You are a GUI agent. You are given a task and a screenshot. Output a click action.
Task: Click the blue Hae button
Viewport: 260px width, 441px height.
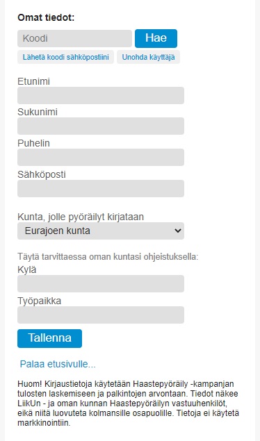(x=156, y=38)
